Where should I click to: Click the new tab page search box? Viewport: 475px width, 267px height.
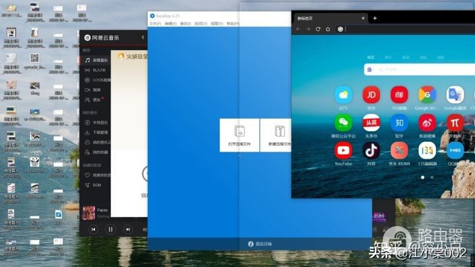click(x=420, y=70)
